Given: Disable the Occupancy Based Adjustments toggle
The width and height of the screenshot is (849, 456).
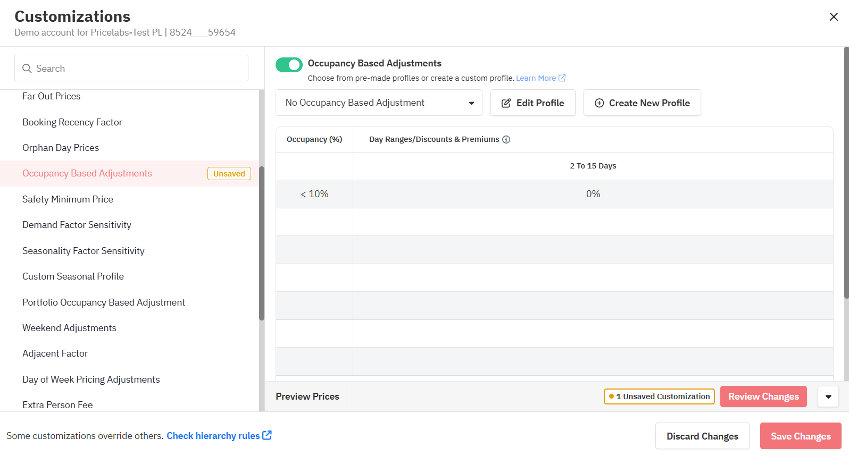Looking at the screenshot, I should coord(289,65).
